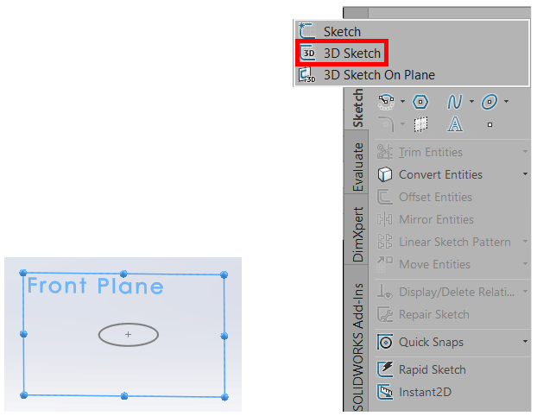Click the Trim Entities scissors icon
537x416 pixels.
(x=385, y=152)
